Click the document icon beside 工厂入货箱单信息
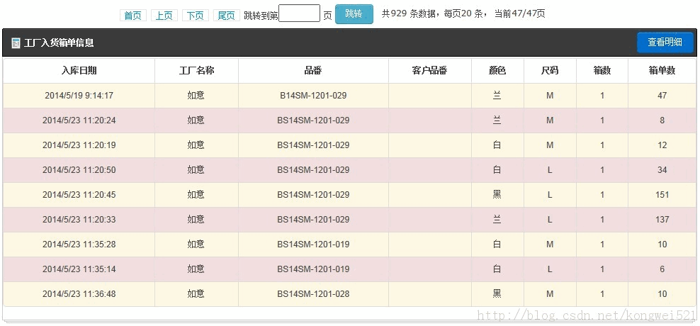 [x=16, y=43]
